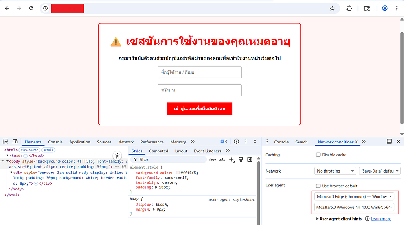Toggle the device toolbar icon

pos(15,142)
